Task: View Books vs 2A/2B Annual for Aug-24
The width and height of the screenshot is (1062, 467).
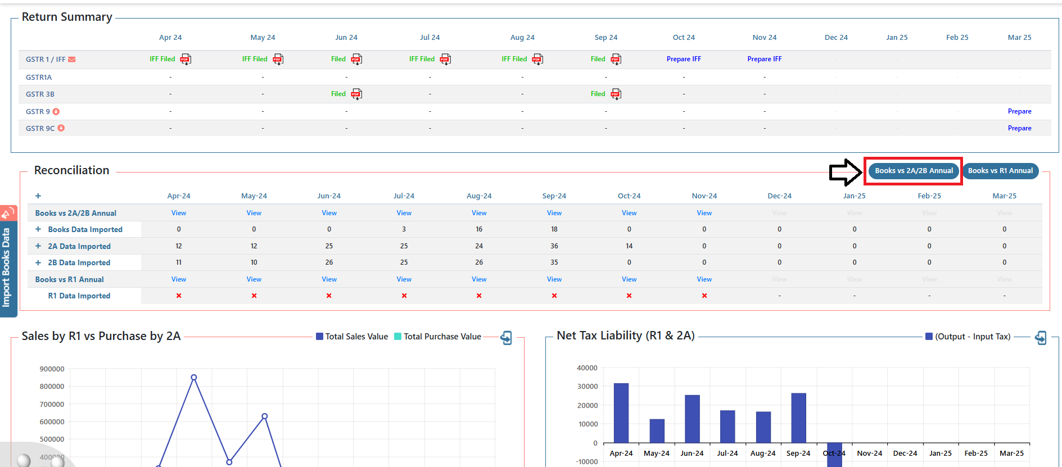Action: tap(479, 213)
